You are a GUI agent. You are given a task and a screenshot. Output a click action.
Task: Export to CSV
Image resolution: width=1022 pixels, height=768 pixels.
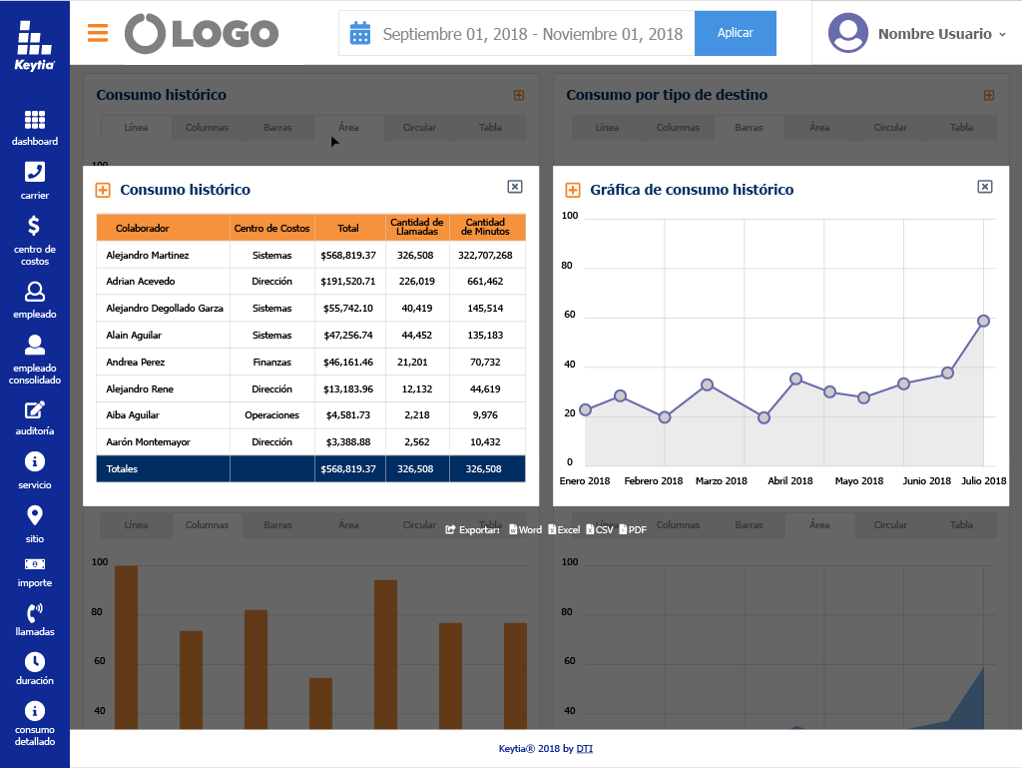[600, 530]
